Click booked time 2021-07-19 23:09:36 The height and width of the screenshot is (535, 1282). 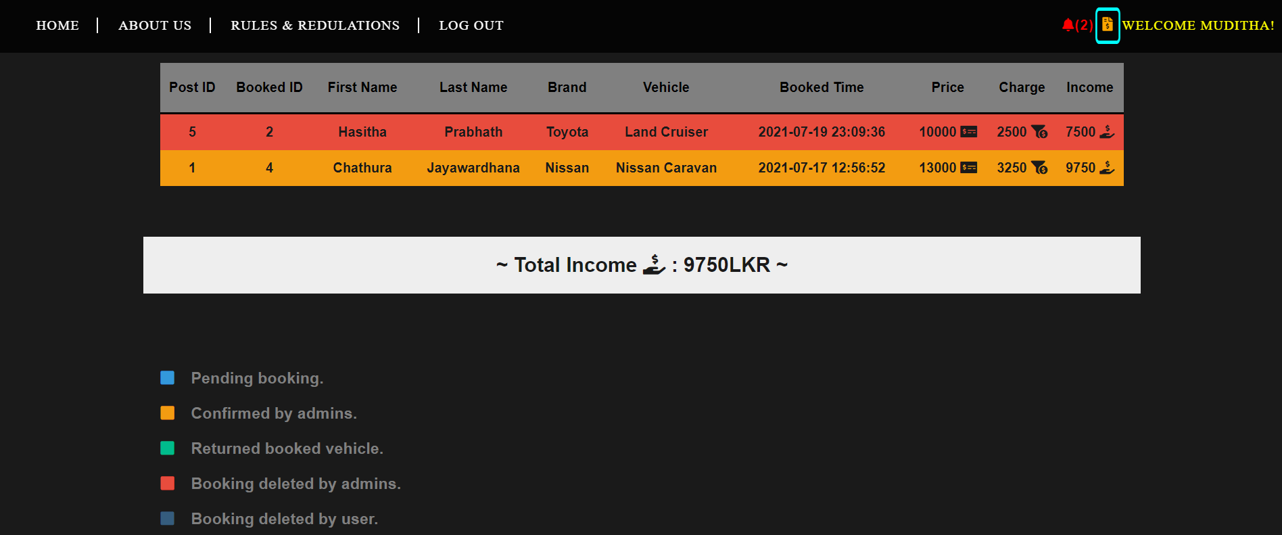pos(822,132)
